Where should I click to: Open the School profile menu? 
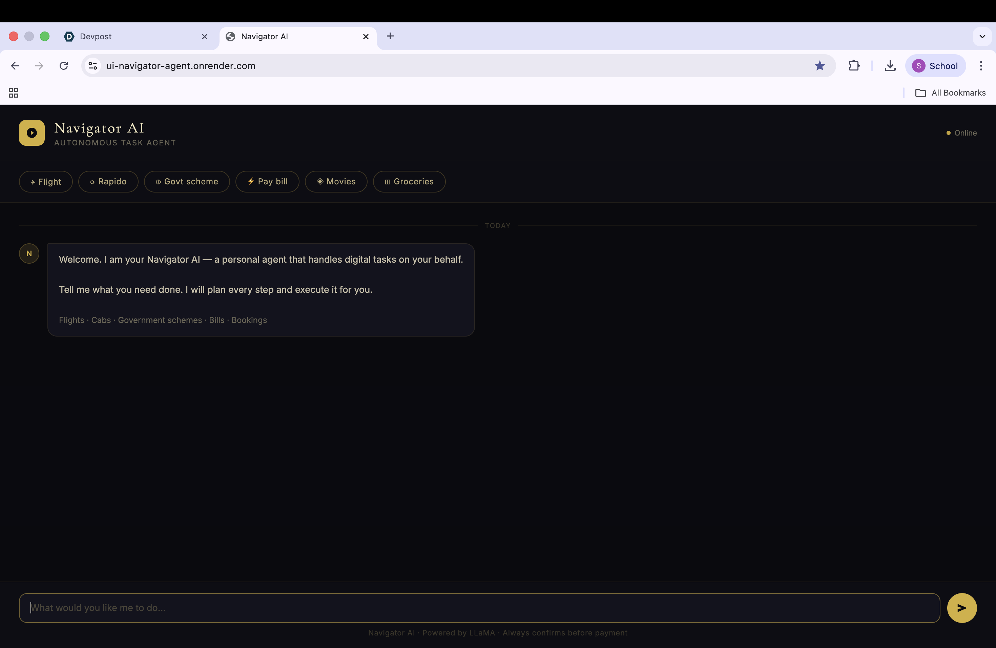(935, 66)
